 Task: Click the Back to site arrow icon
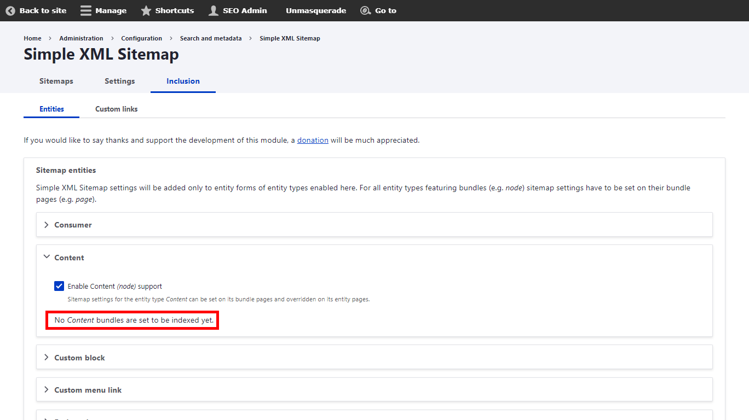point(10,10)
